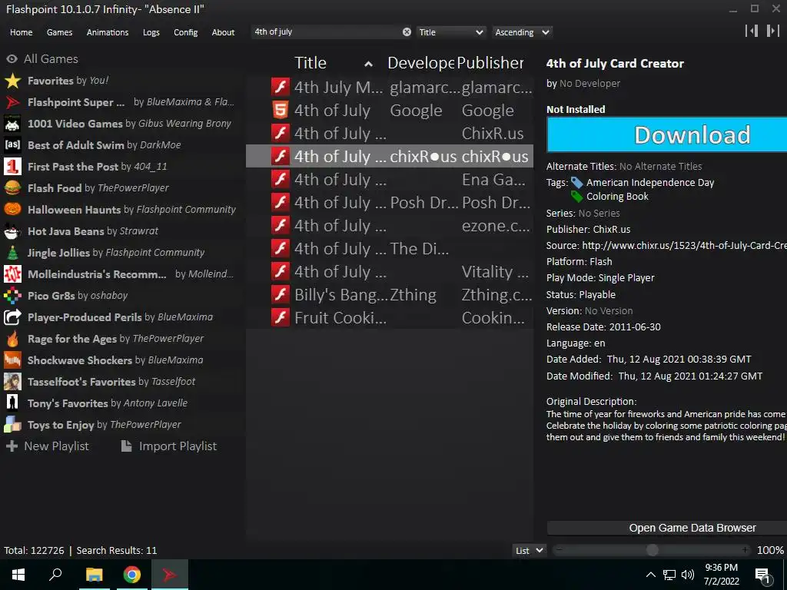Viewport: 787px width, 590px height.
Task: Click Shockwave Shockers playlist icon
Action: tap(12, 360)
